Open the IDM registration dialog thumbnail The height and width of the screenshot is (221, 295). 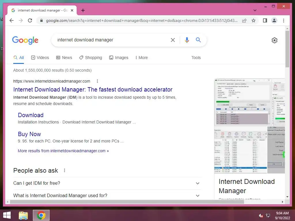click(276, 150)
